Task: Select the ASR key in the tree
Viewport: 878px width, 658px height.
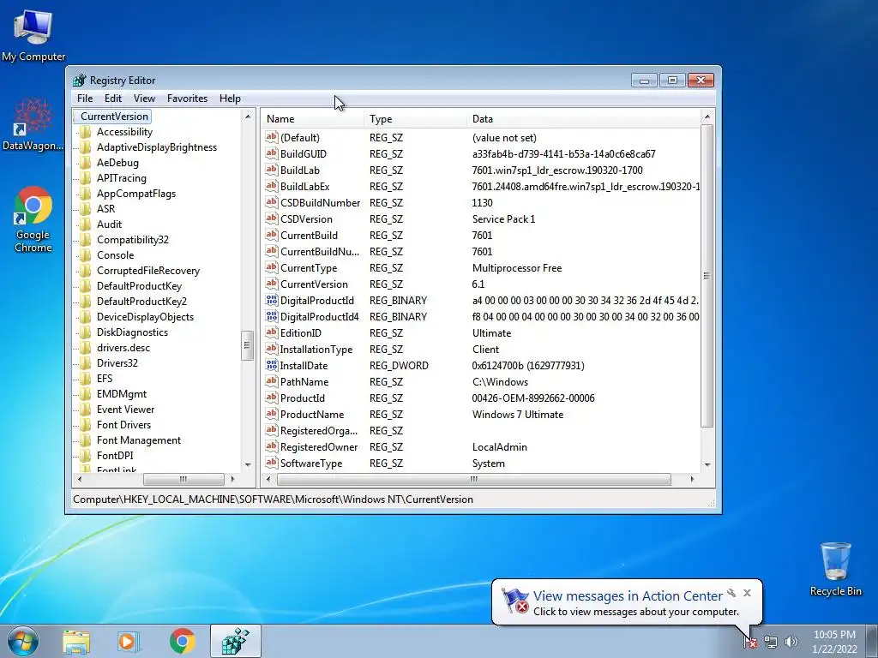Action: [105, 209]
